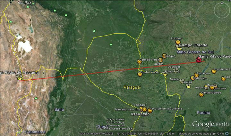
Task: Click the Itacurubi de la Cordillera sun marker
Action: tap(150, 110)
